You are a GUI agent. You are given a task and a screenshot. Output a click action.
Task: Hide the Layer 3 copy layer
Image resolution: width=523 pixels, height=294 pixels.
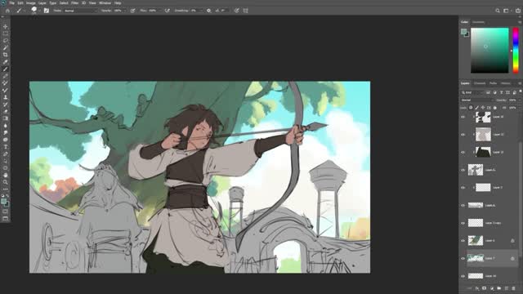(x=463, y=223)
